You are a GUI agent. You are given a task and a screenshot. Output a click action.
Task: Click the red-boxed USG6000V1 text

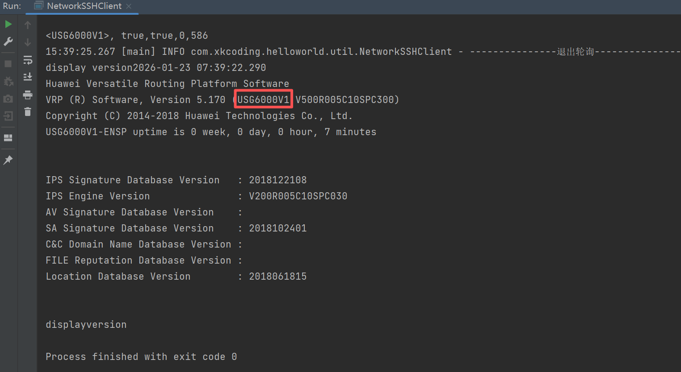(263, 99)
